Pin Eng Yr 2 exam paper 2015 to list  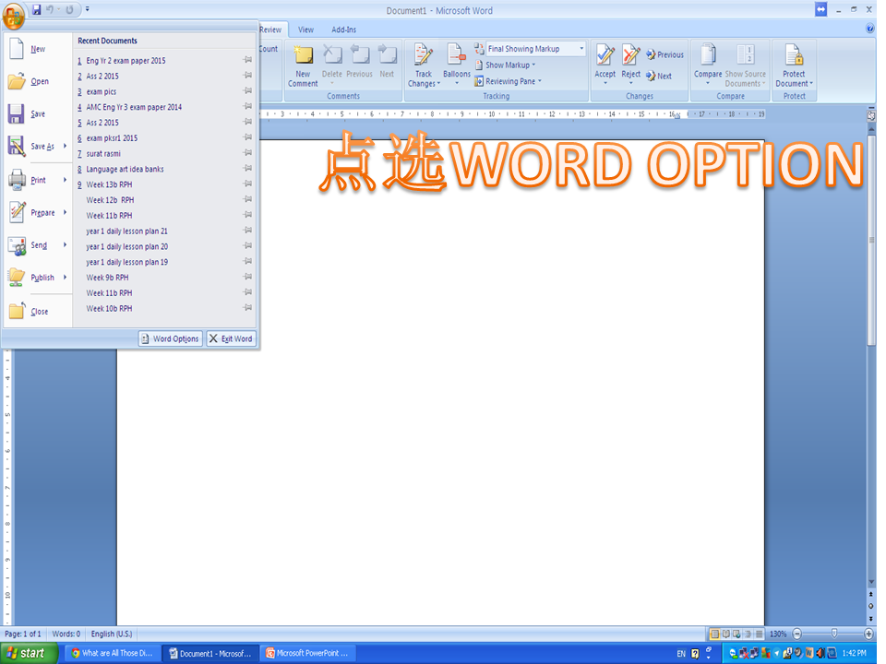(x=247, y=60)
